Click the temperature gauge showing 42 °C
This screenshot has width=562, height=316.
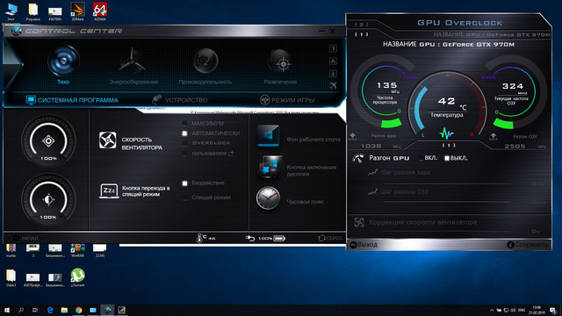pos(447,104)
